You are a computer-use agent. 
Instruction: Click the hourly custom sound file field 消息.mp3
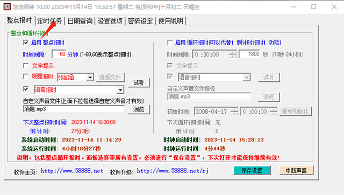coord(74,109)
